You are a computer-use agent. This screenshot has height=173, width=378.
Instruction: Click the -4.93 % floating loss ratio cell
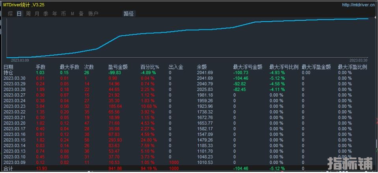click(x=277, y=73)
